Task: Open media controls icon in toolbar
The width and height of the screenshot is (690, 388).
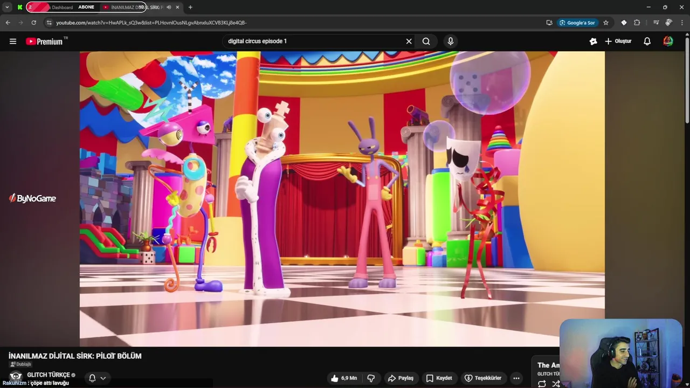Action: (x=655, y=23)
